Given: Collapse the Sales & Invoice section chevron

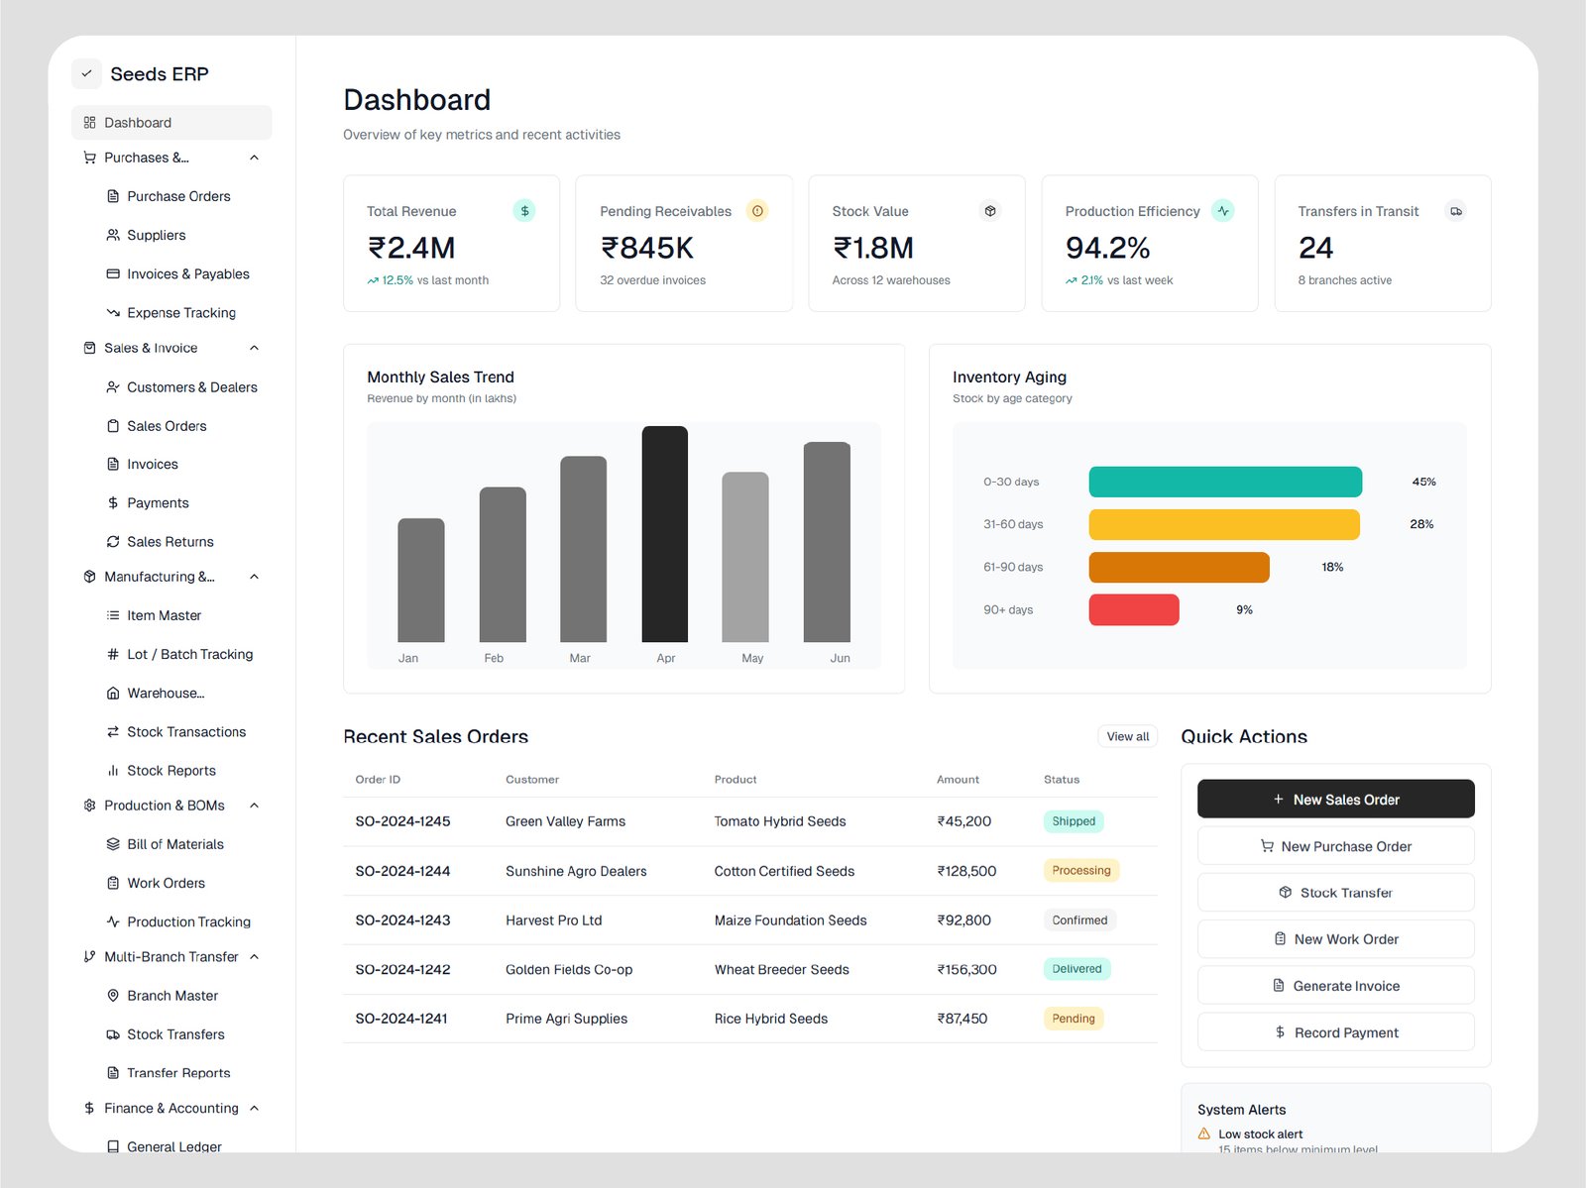Looking at the screenshot, I should click(x=254, y=348).
